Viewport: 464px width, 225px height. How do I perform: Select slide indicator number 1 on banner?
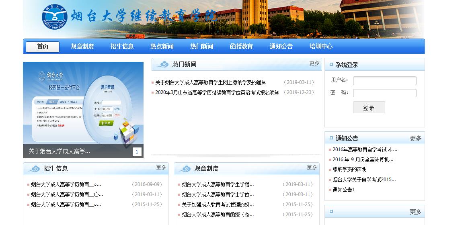tap(137, 151)
